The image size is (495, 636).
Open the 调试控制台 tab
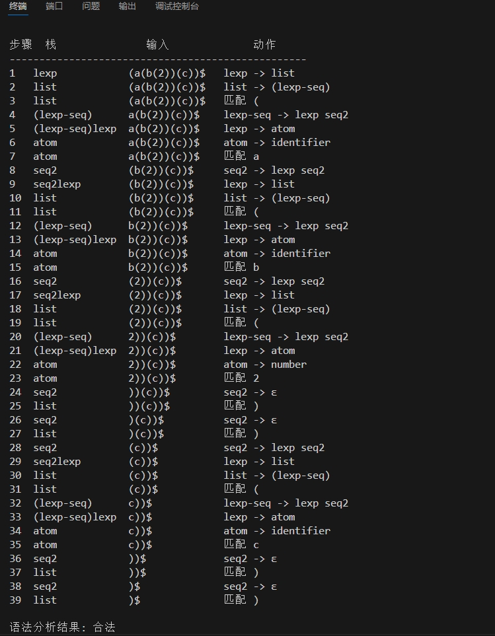point(176,7)
